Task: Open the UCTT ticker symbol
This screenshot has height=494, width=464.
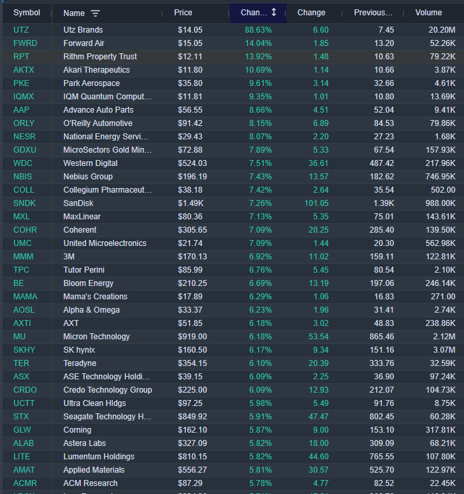Action: click(24, 403)
